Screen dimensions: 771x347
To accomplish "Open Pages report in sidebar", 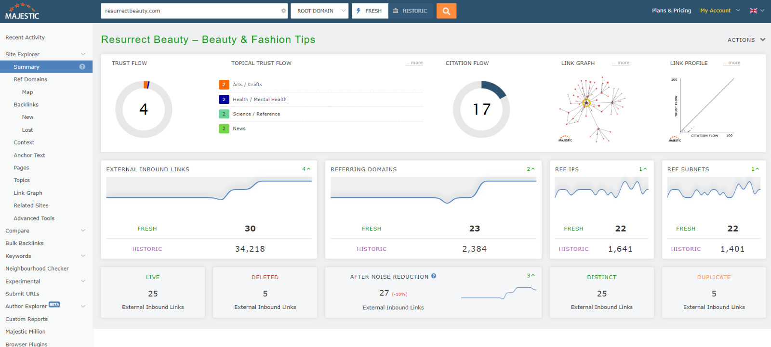I will point(21,167).
